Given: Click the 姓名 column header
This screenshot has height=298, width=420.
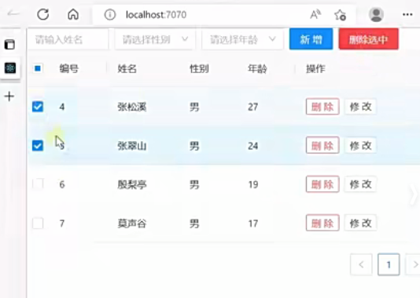Looking at the screenshot, I should point(127,69).
